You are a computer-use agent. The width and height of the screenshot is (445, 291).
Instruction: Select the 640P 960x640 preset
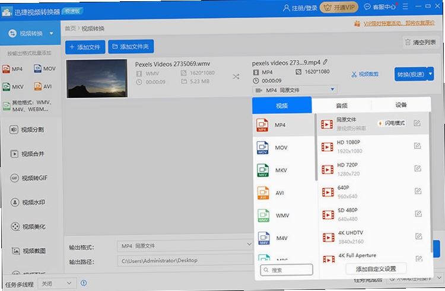373,192
